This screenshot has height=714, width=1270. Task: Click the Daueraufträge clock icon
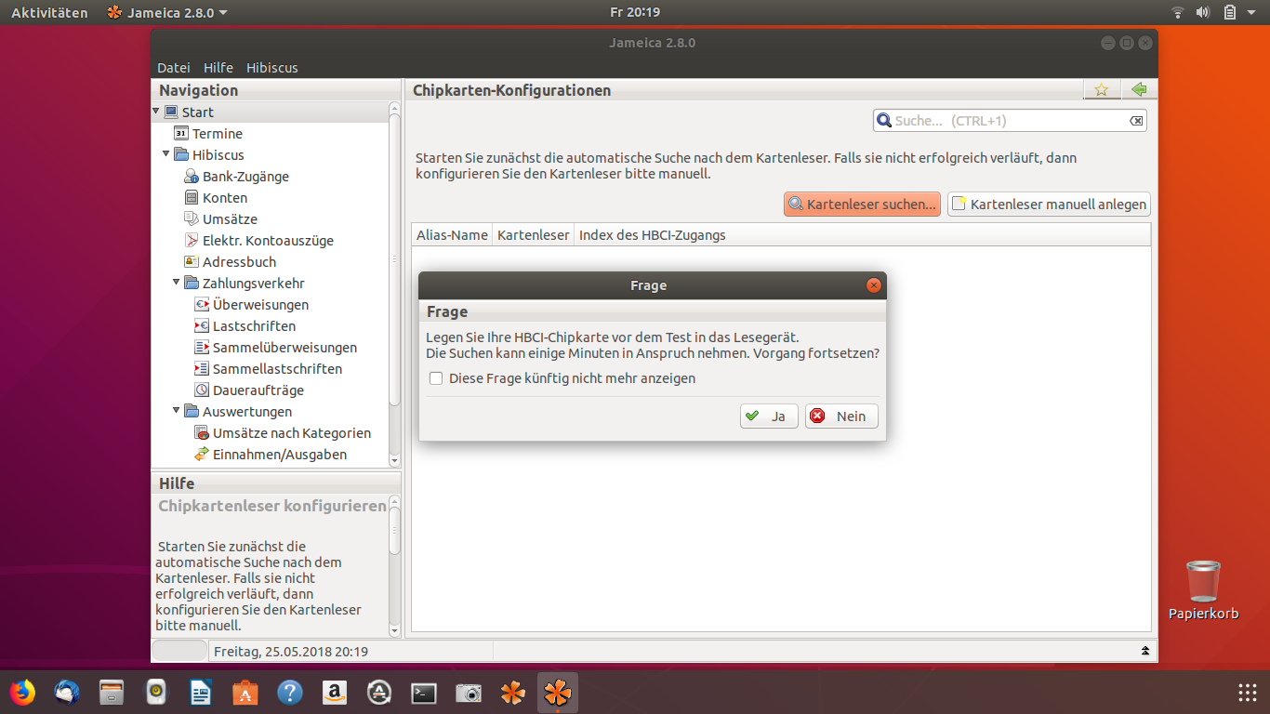point(202,390)
